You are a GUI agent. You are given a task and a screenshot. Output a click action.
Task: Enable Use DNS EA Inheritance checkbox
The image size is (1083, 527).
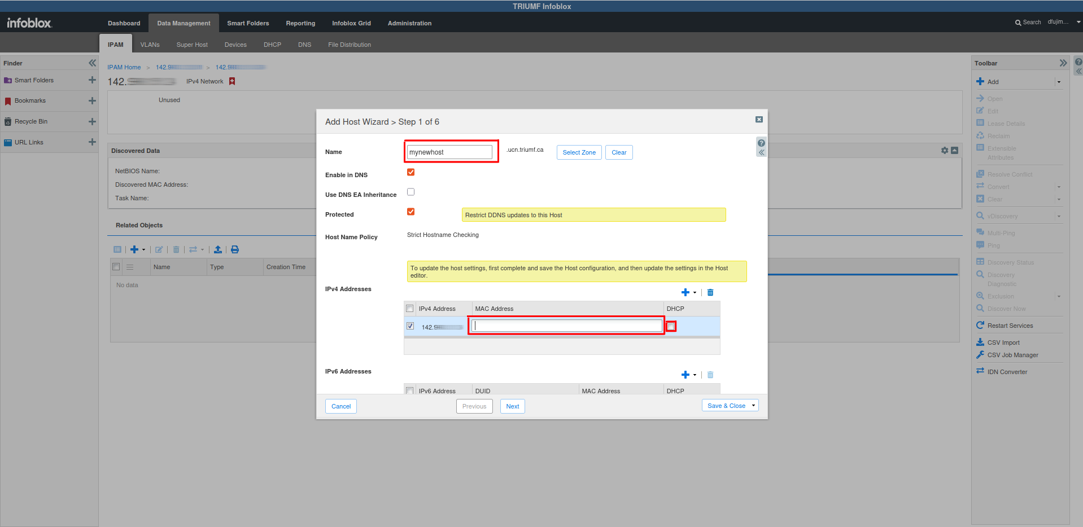[x=411, y=192]
